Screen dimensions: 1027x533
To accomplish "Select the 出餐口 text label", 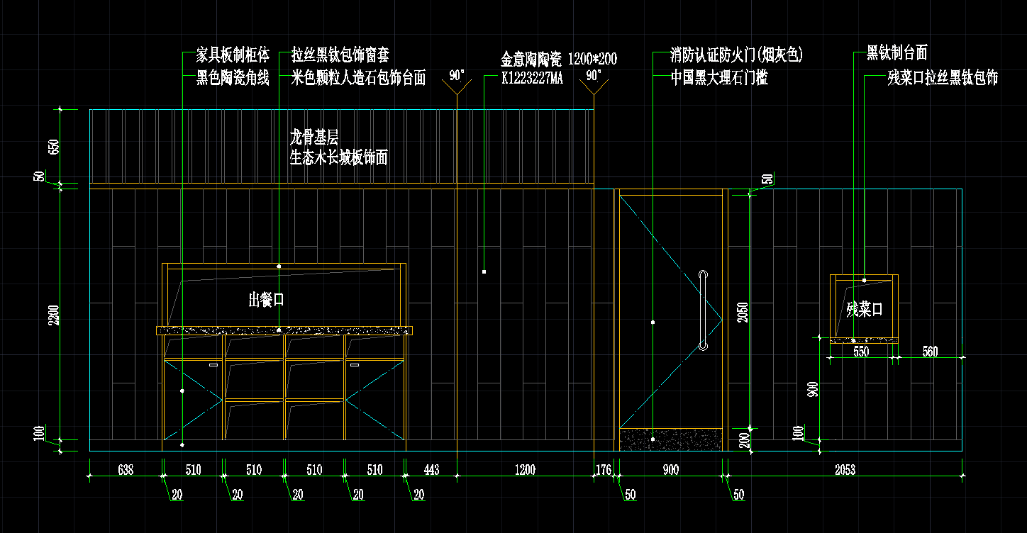I will click(x=266, y=301).
